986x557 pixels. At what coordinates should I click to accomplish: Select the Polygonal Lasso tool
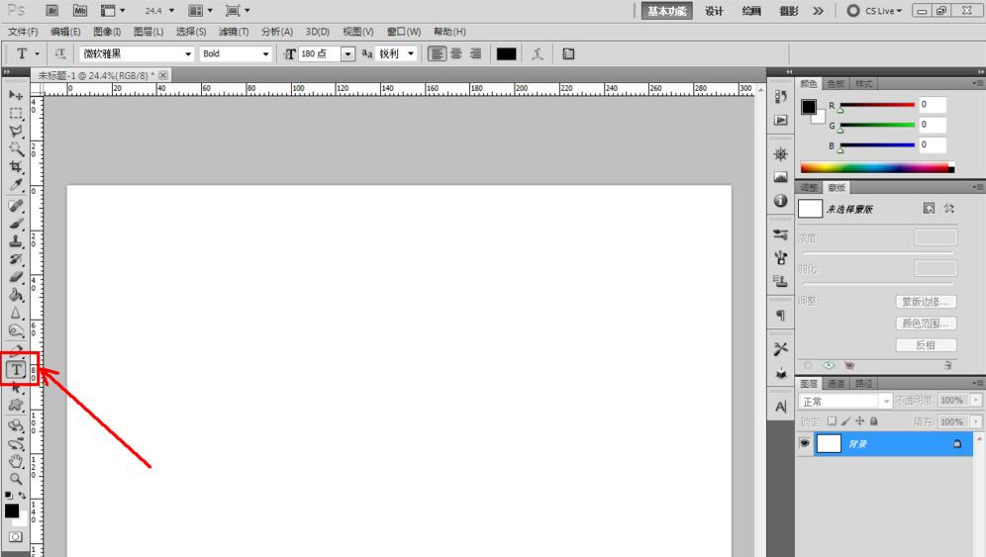(x=16, y=132)
